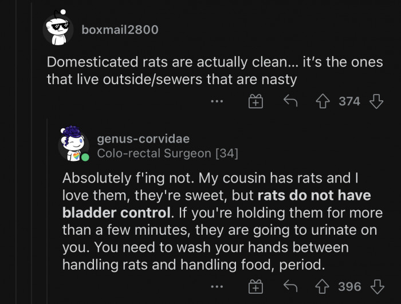This screenshot has width=401, height=304.
Task: Click boxmail2800's sunglasses avatar
Action: pyautogui.click(x=58, y=27)
